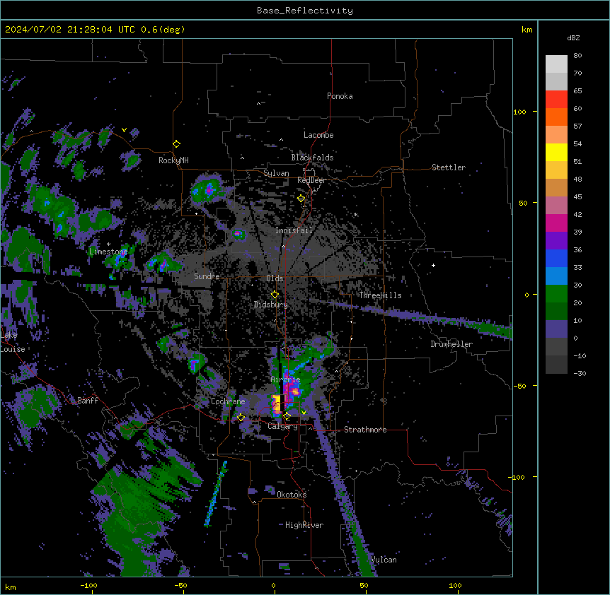
Task: Click the red 60-65 dBZ legend swatch
Action: point(556,100)
